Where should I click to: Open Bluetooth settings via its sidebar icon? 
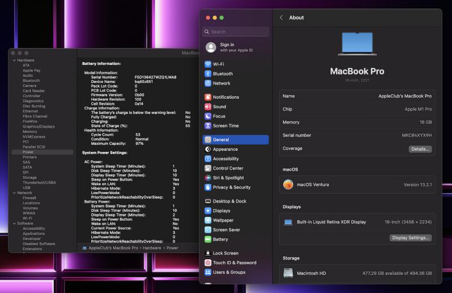pos(208,74)
